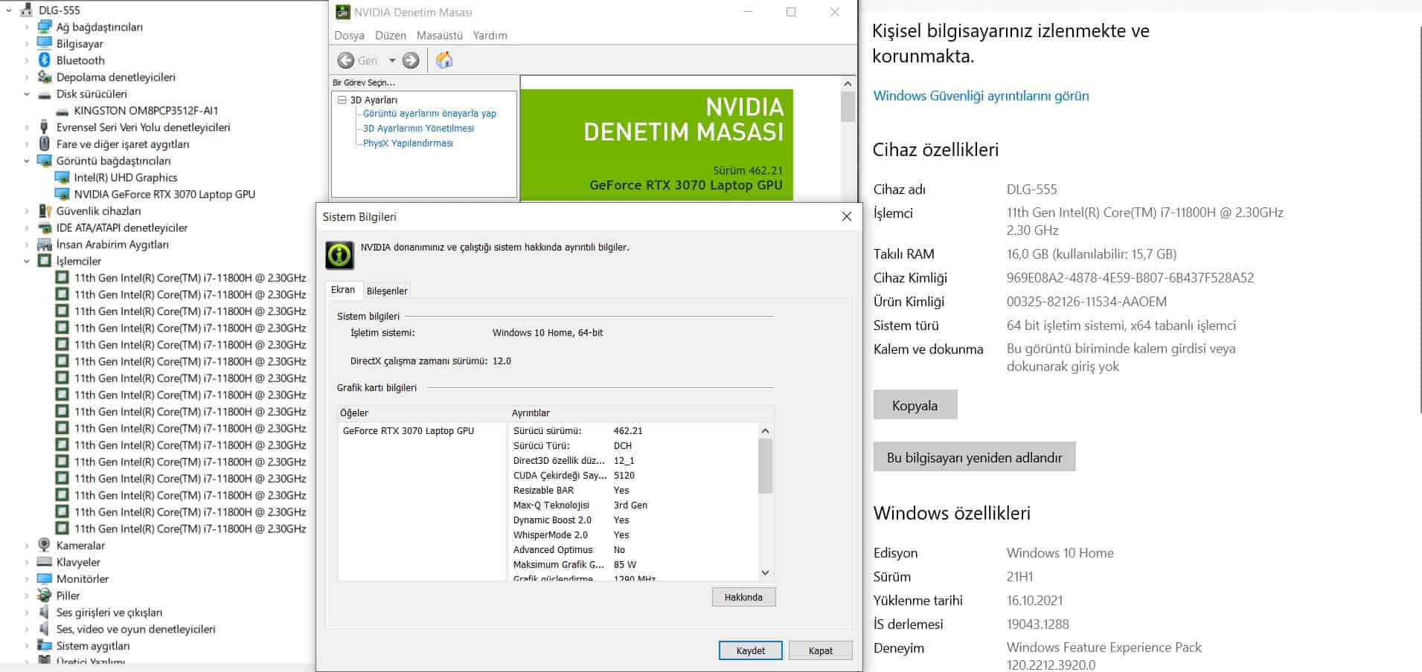Click the Kaydet button
The width and height of the screenshot is (1422, 672).
tap(750, 650)
